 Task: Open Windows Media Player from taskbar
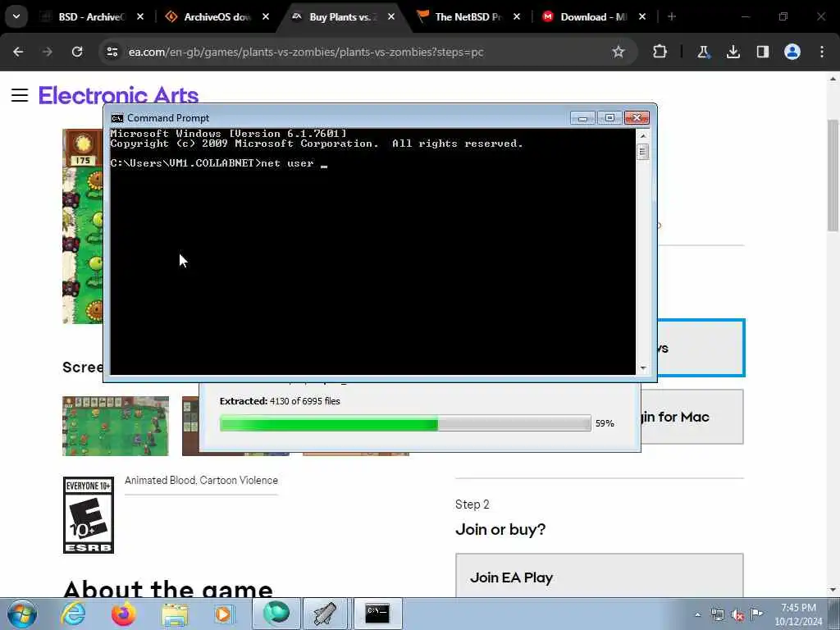click(223, 614)
